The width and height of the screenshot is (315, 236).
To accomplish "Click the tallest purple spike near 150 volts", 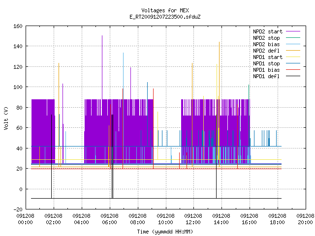I will [102, 67].
